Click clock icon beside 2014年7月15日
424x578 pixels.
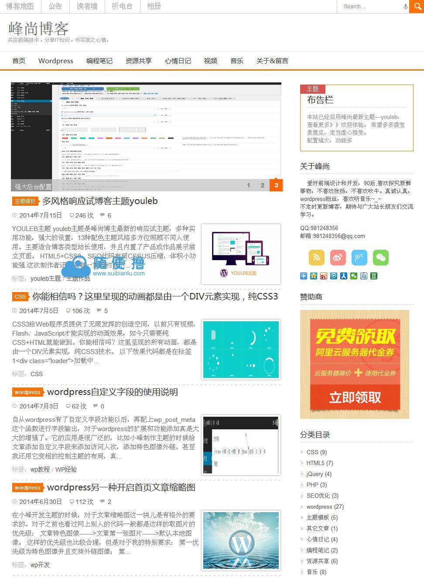click(14, 215)
